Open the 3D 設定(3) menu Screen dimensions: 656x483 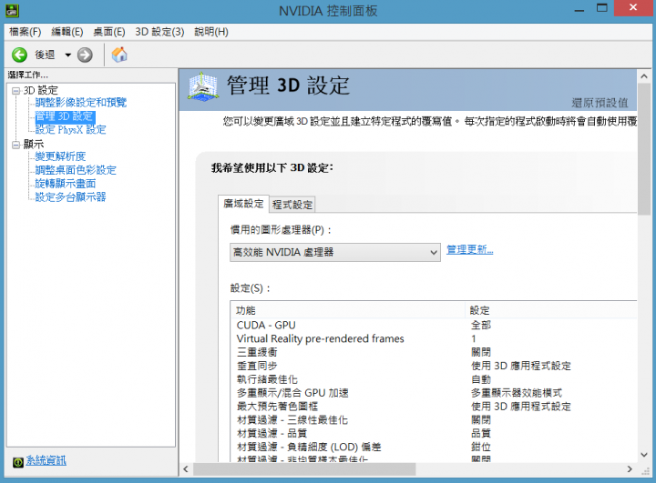coord(159,32)
